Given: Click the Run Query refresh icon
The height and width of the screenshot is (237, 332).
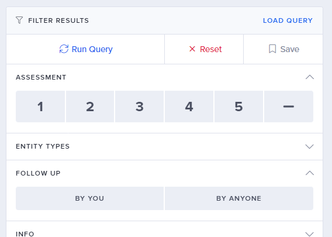Looking at the screenshot, I should click(x=64, y=49).
